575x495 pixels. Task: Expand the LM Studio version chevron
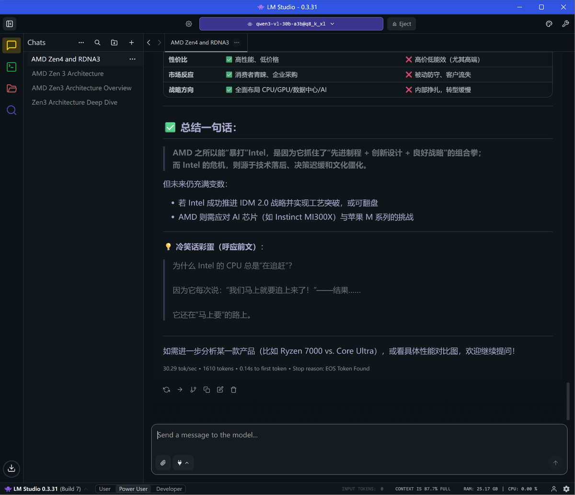(86, 489)
